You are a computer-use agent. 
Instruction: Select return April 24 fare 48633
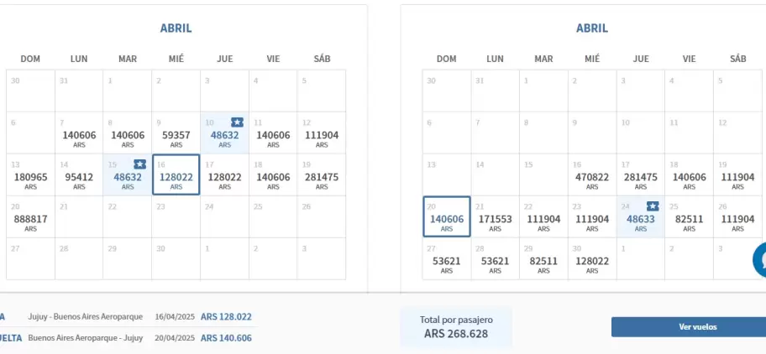click(641, 216)
